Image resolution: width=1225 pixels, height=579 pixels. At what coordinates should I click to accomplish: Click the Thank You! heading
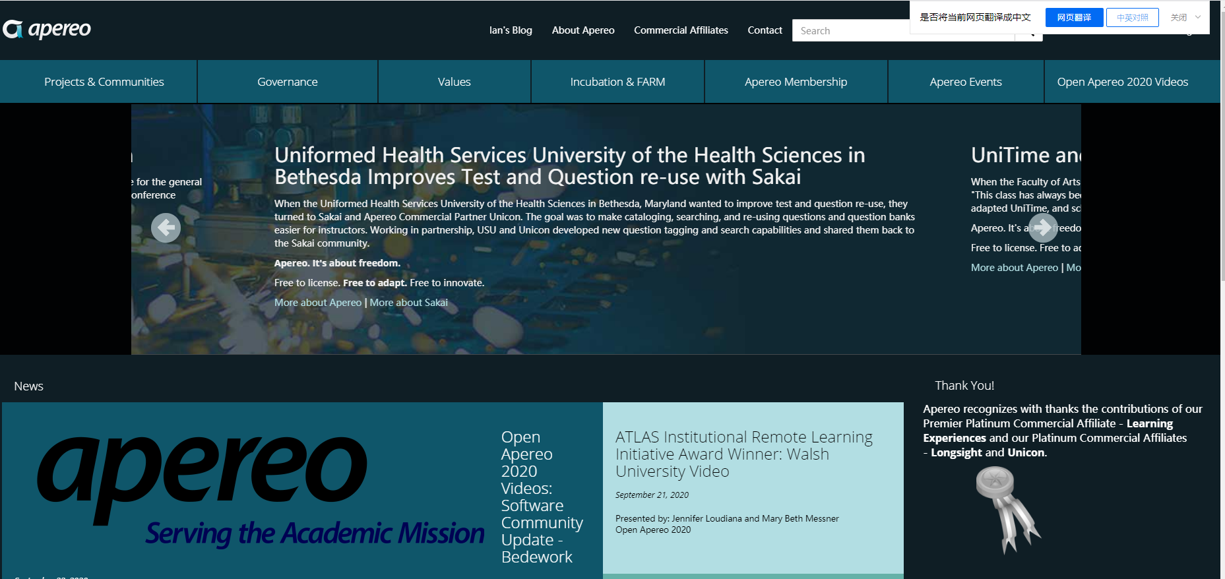click(964, 386)
